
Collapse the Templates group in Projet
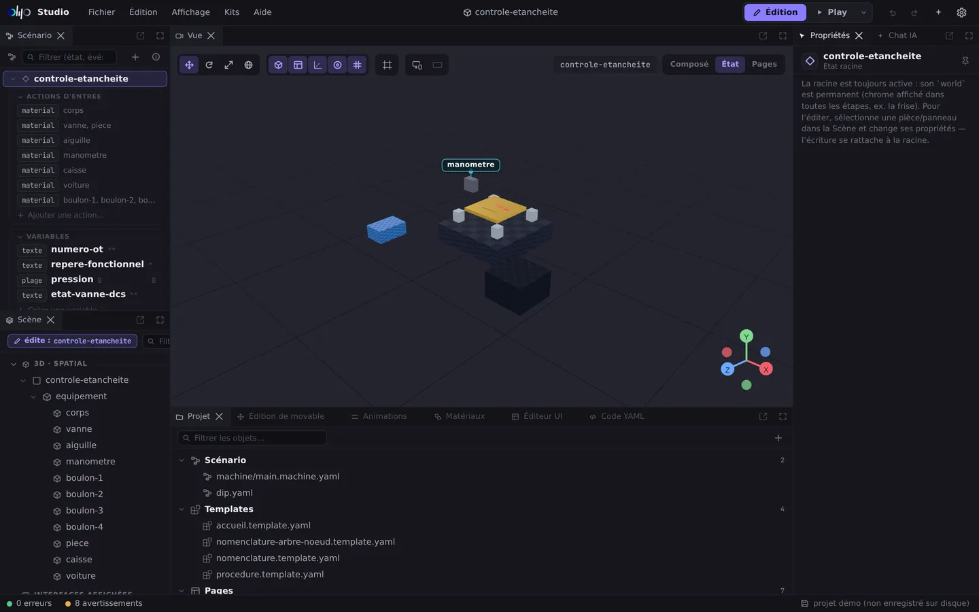[182, 509]
